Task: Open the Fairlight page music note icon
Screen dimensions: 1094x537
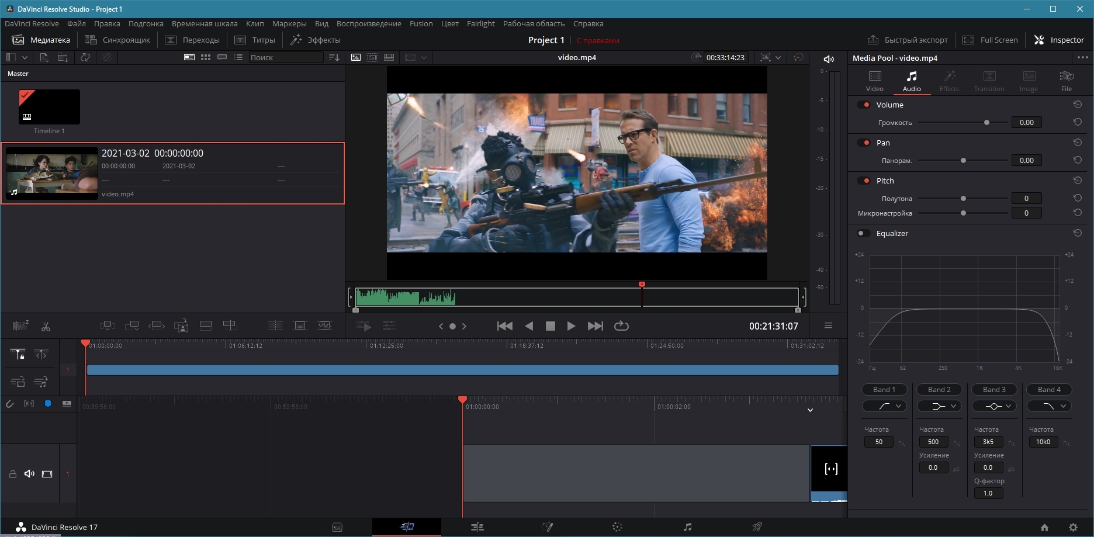Action: 687,527
